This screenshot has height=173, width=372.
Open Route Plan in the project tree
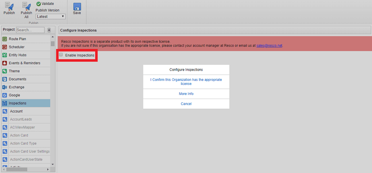pos(26,39)
